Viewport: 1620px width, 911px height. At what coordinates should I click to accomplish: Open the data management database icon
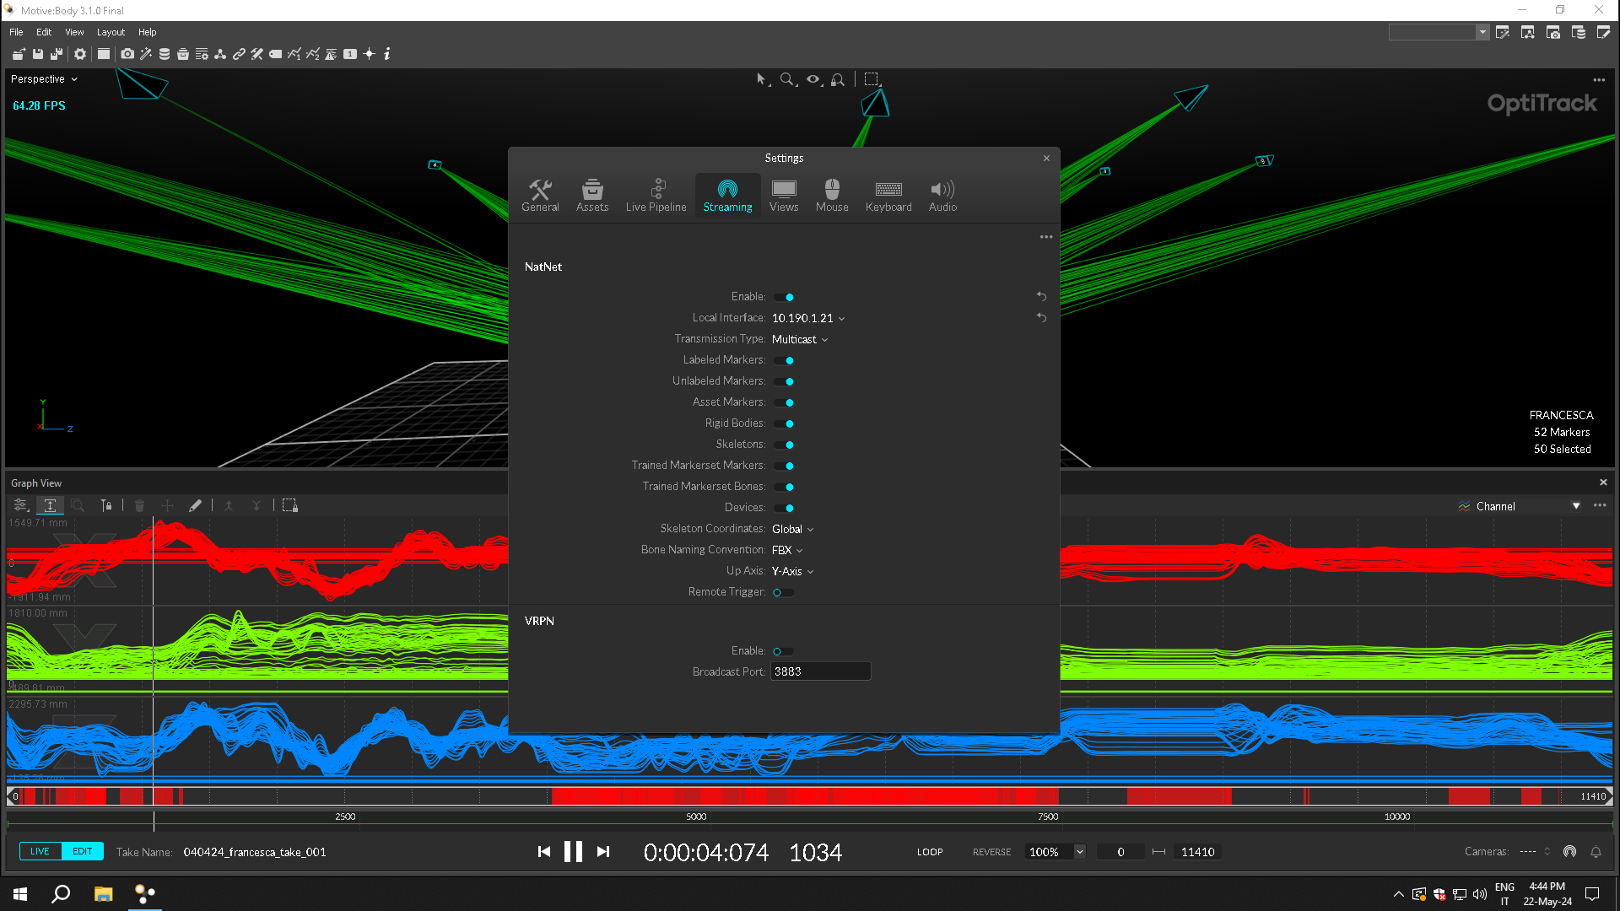point(165,54)
